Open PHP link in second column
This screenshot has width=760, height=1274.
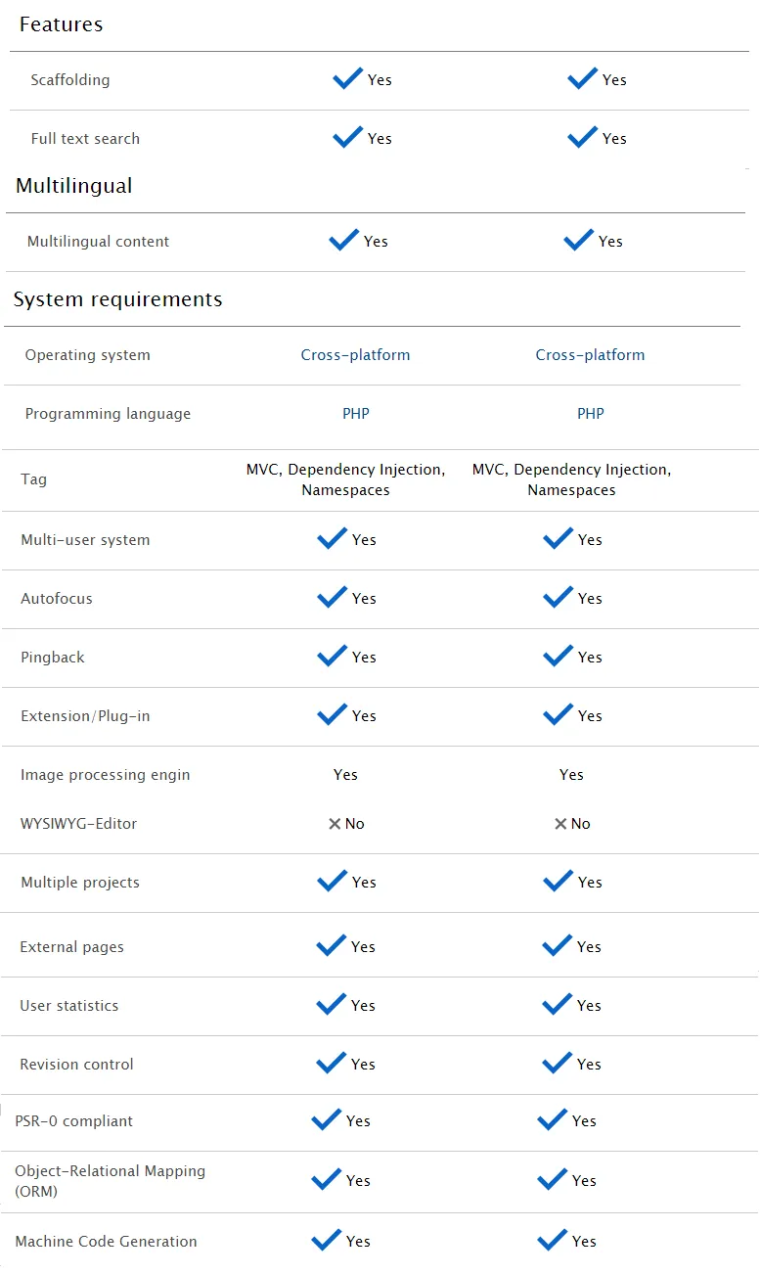[591, 414]
